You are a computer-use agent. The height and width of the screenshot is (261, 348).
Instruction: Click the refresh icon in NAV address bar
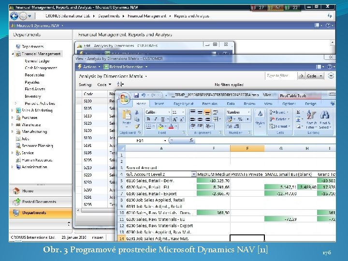click(330, 16)
